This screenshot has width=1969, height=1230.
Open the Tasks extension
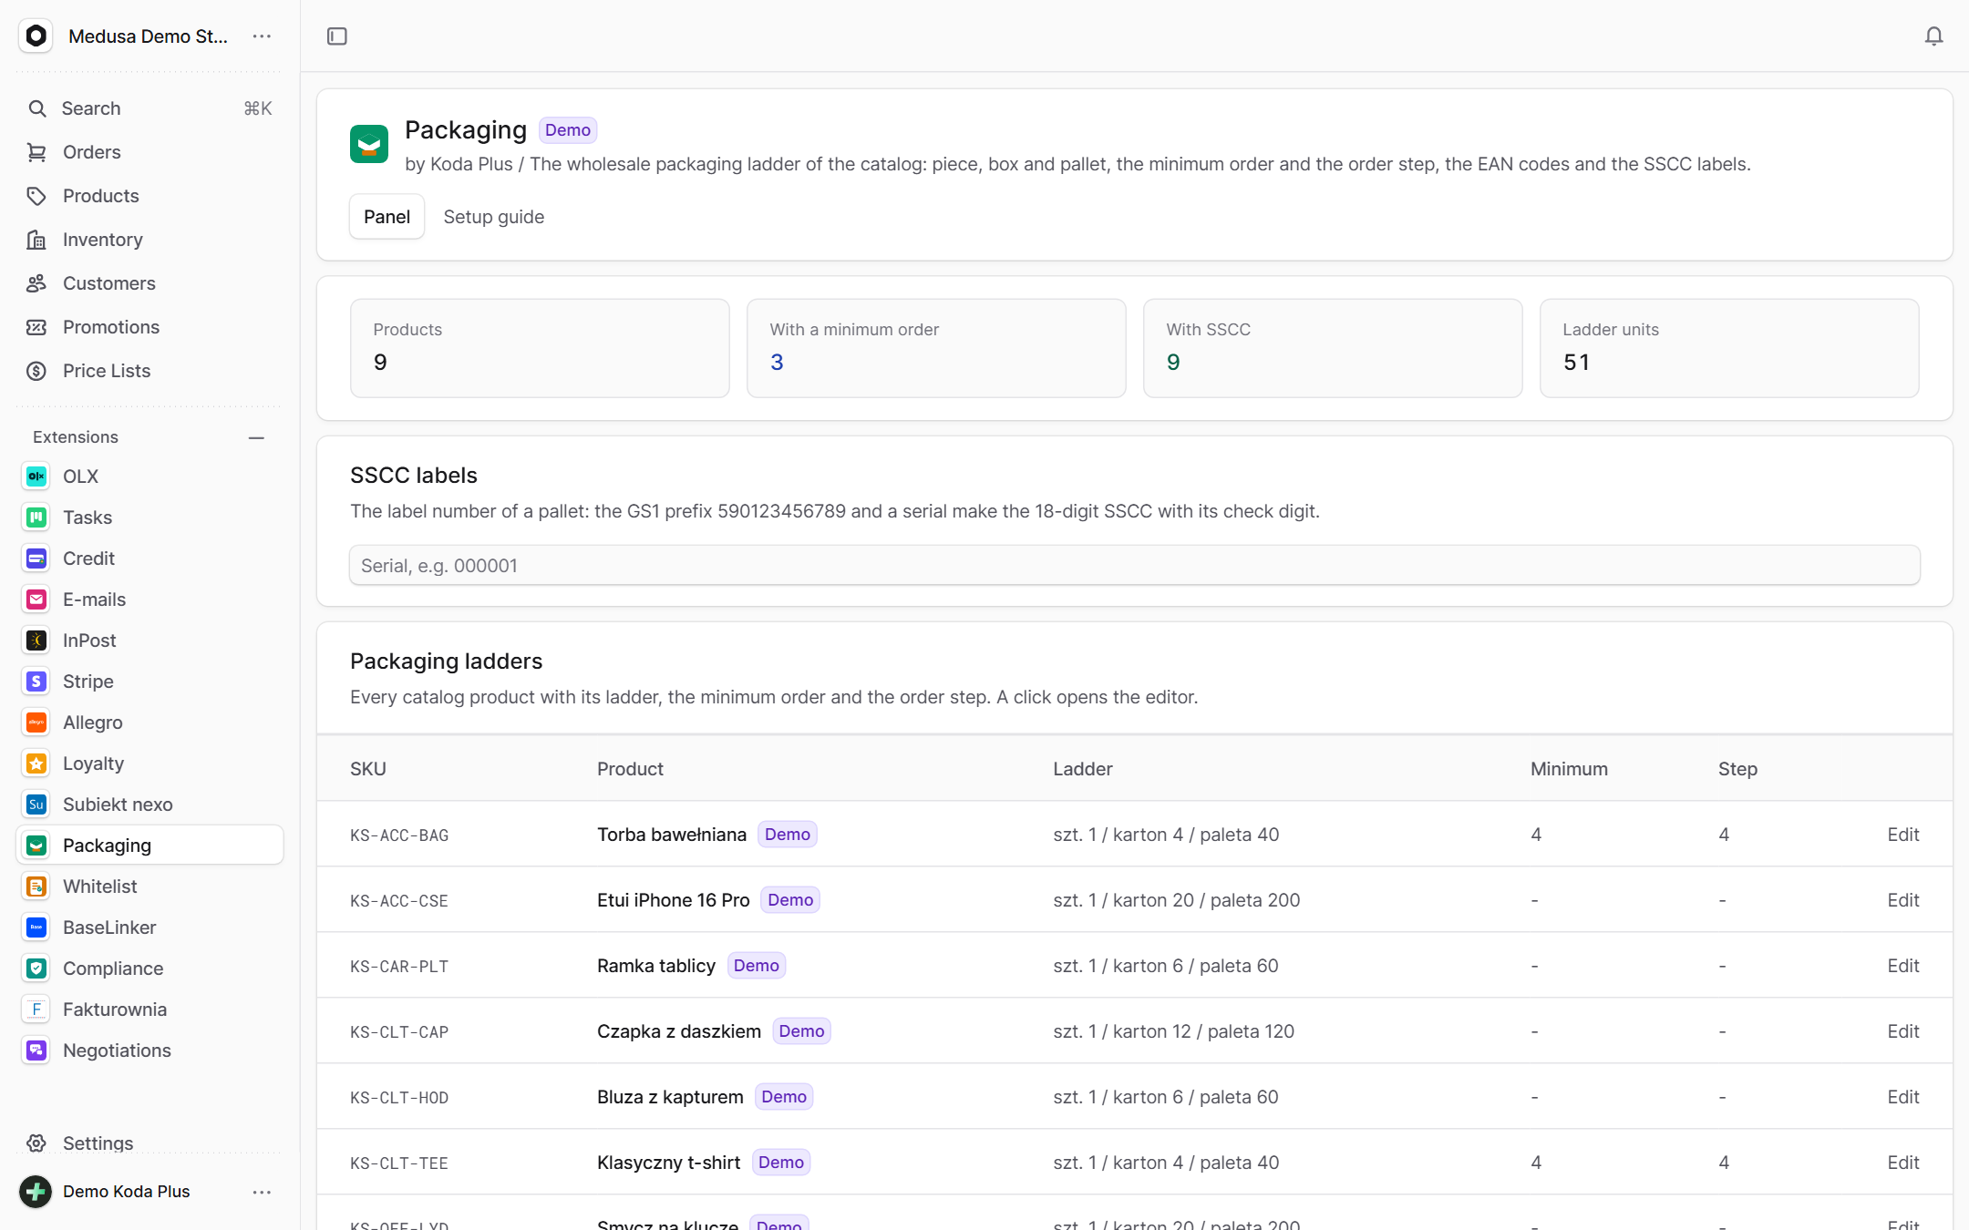tap(149, 518)
